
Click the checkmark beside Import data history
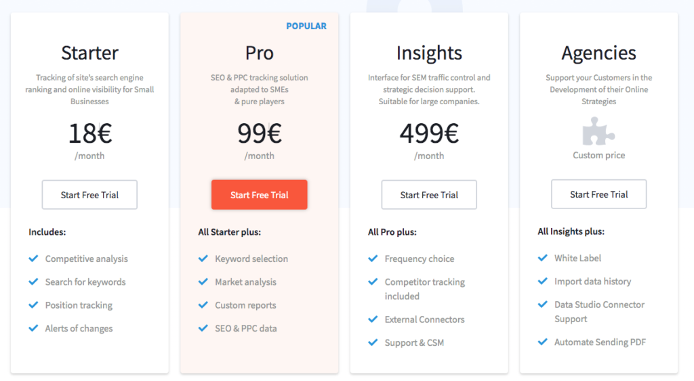pyautogui.click(x=543, y=281)
